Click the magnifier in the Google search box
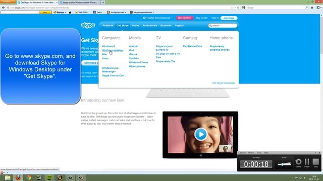Screen dimensions: 323x181 coord(306,8)
